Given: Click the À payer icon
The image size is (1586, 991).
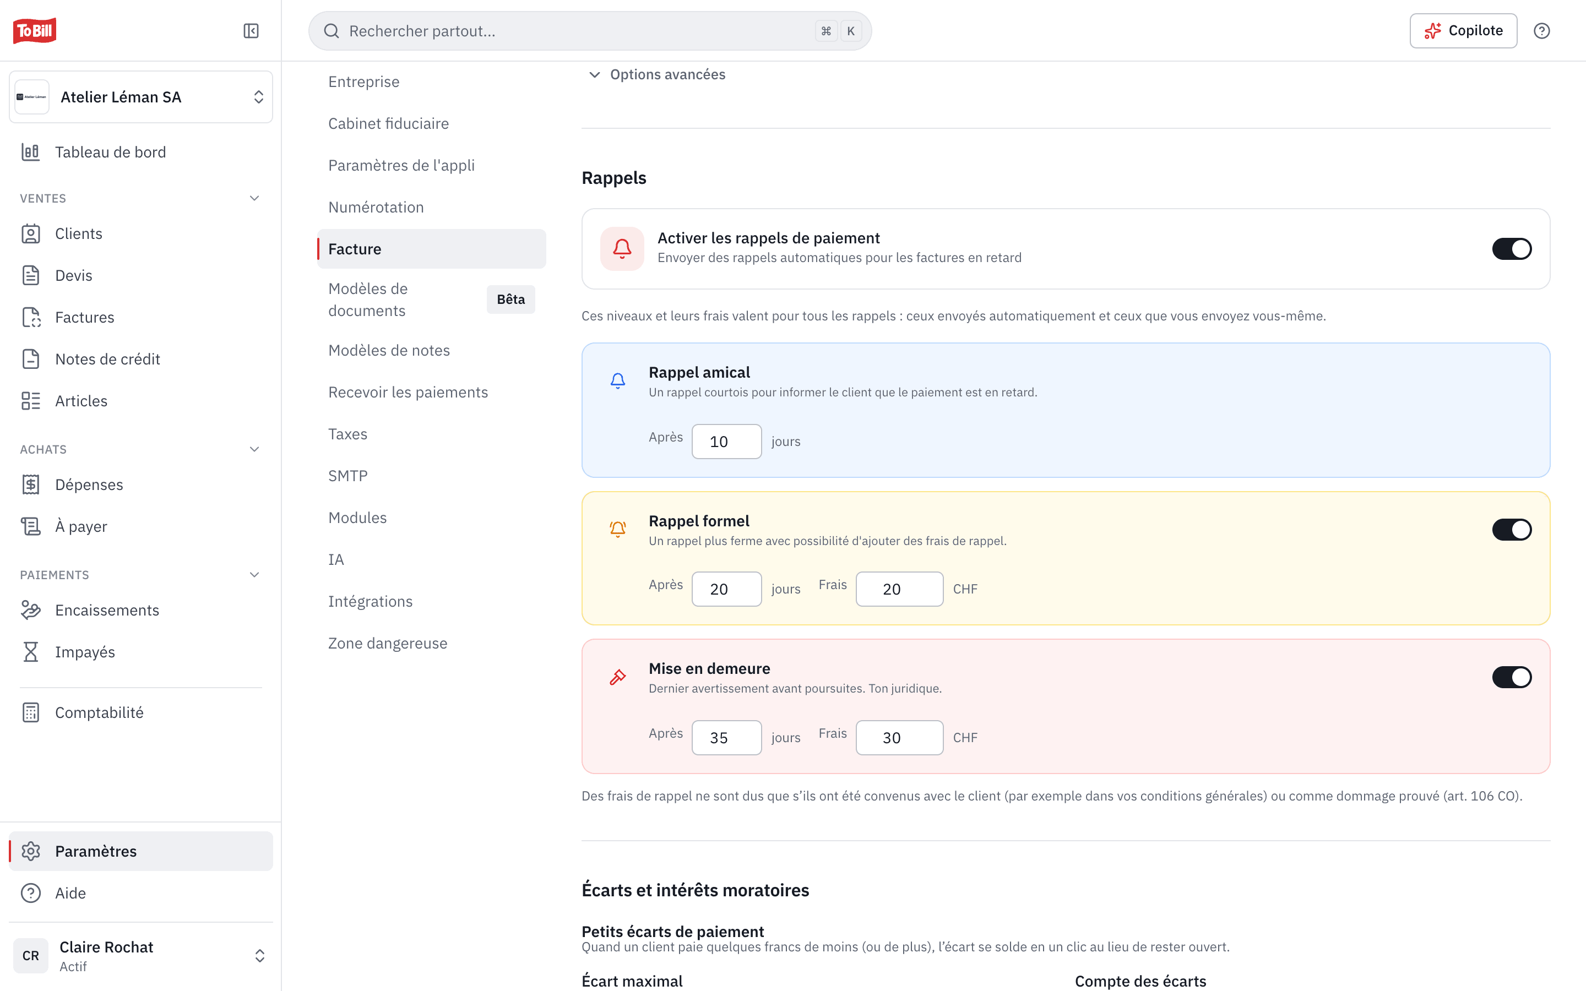Looking at the screenshot, I should click(x=31, y=526).
